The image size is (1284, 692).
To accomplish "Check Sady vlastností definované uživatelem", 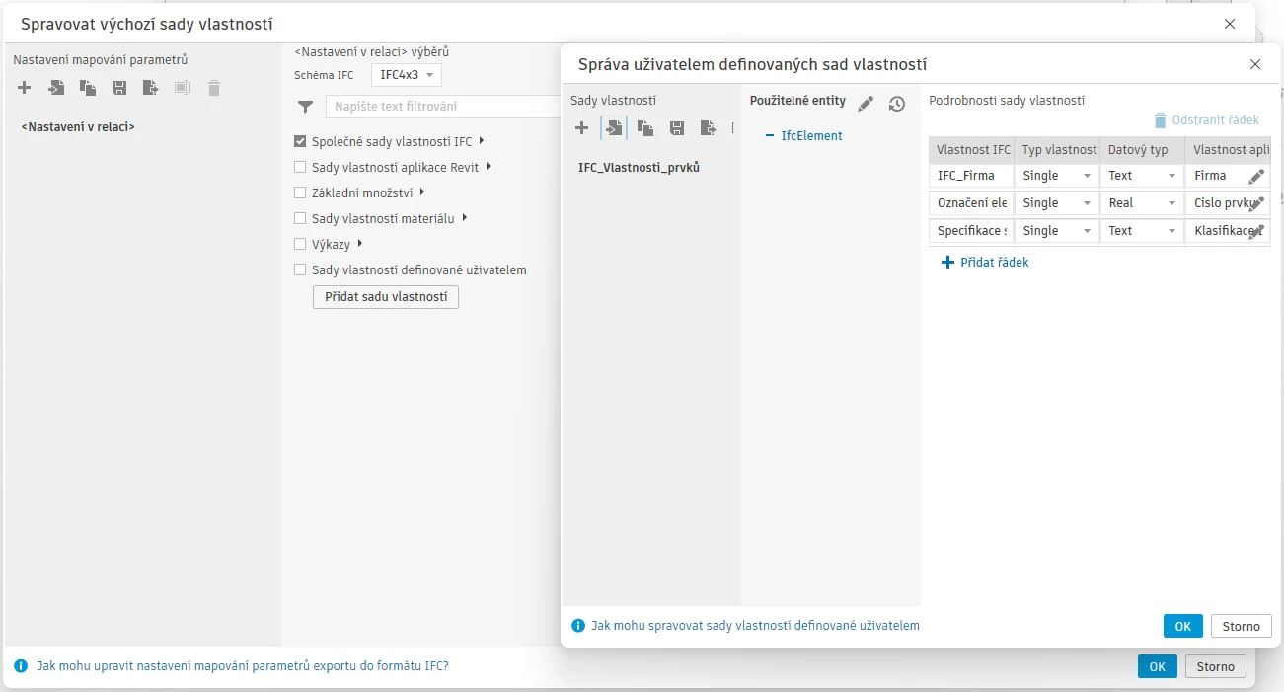I will 301,269.
